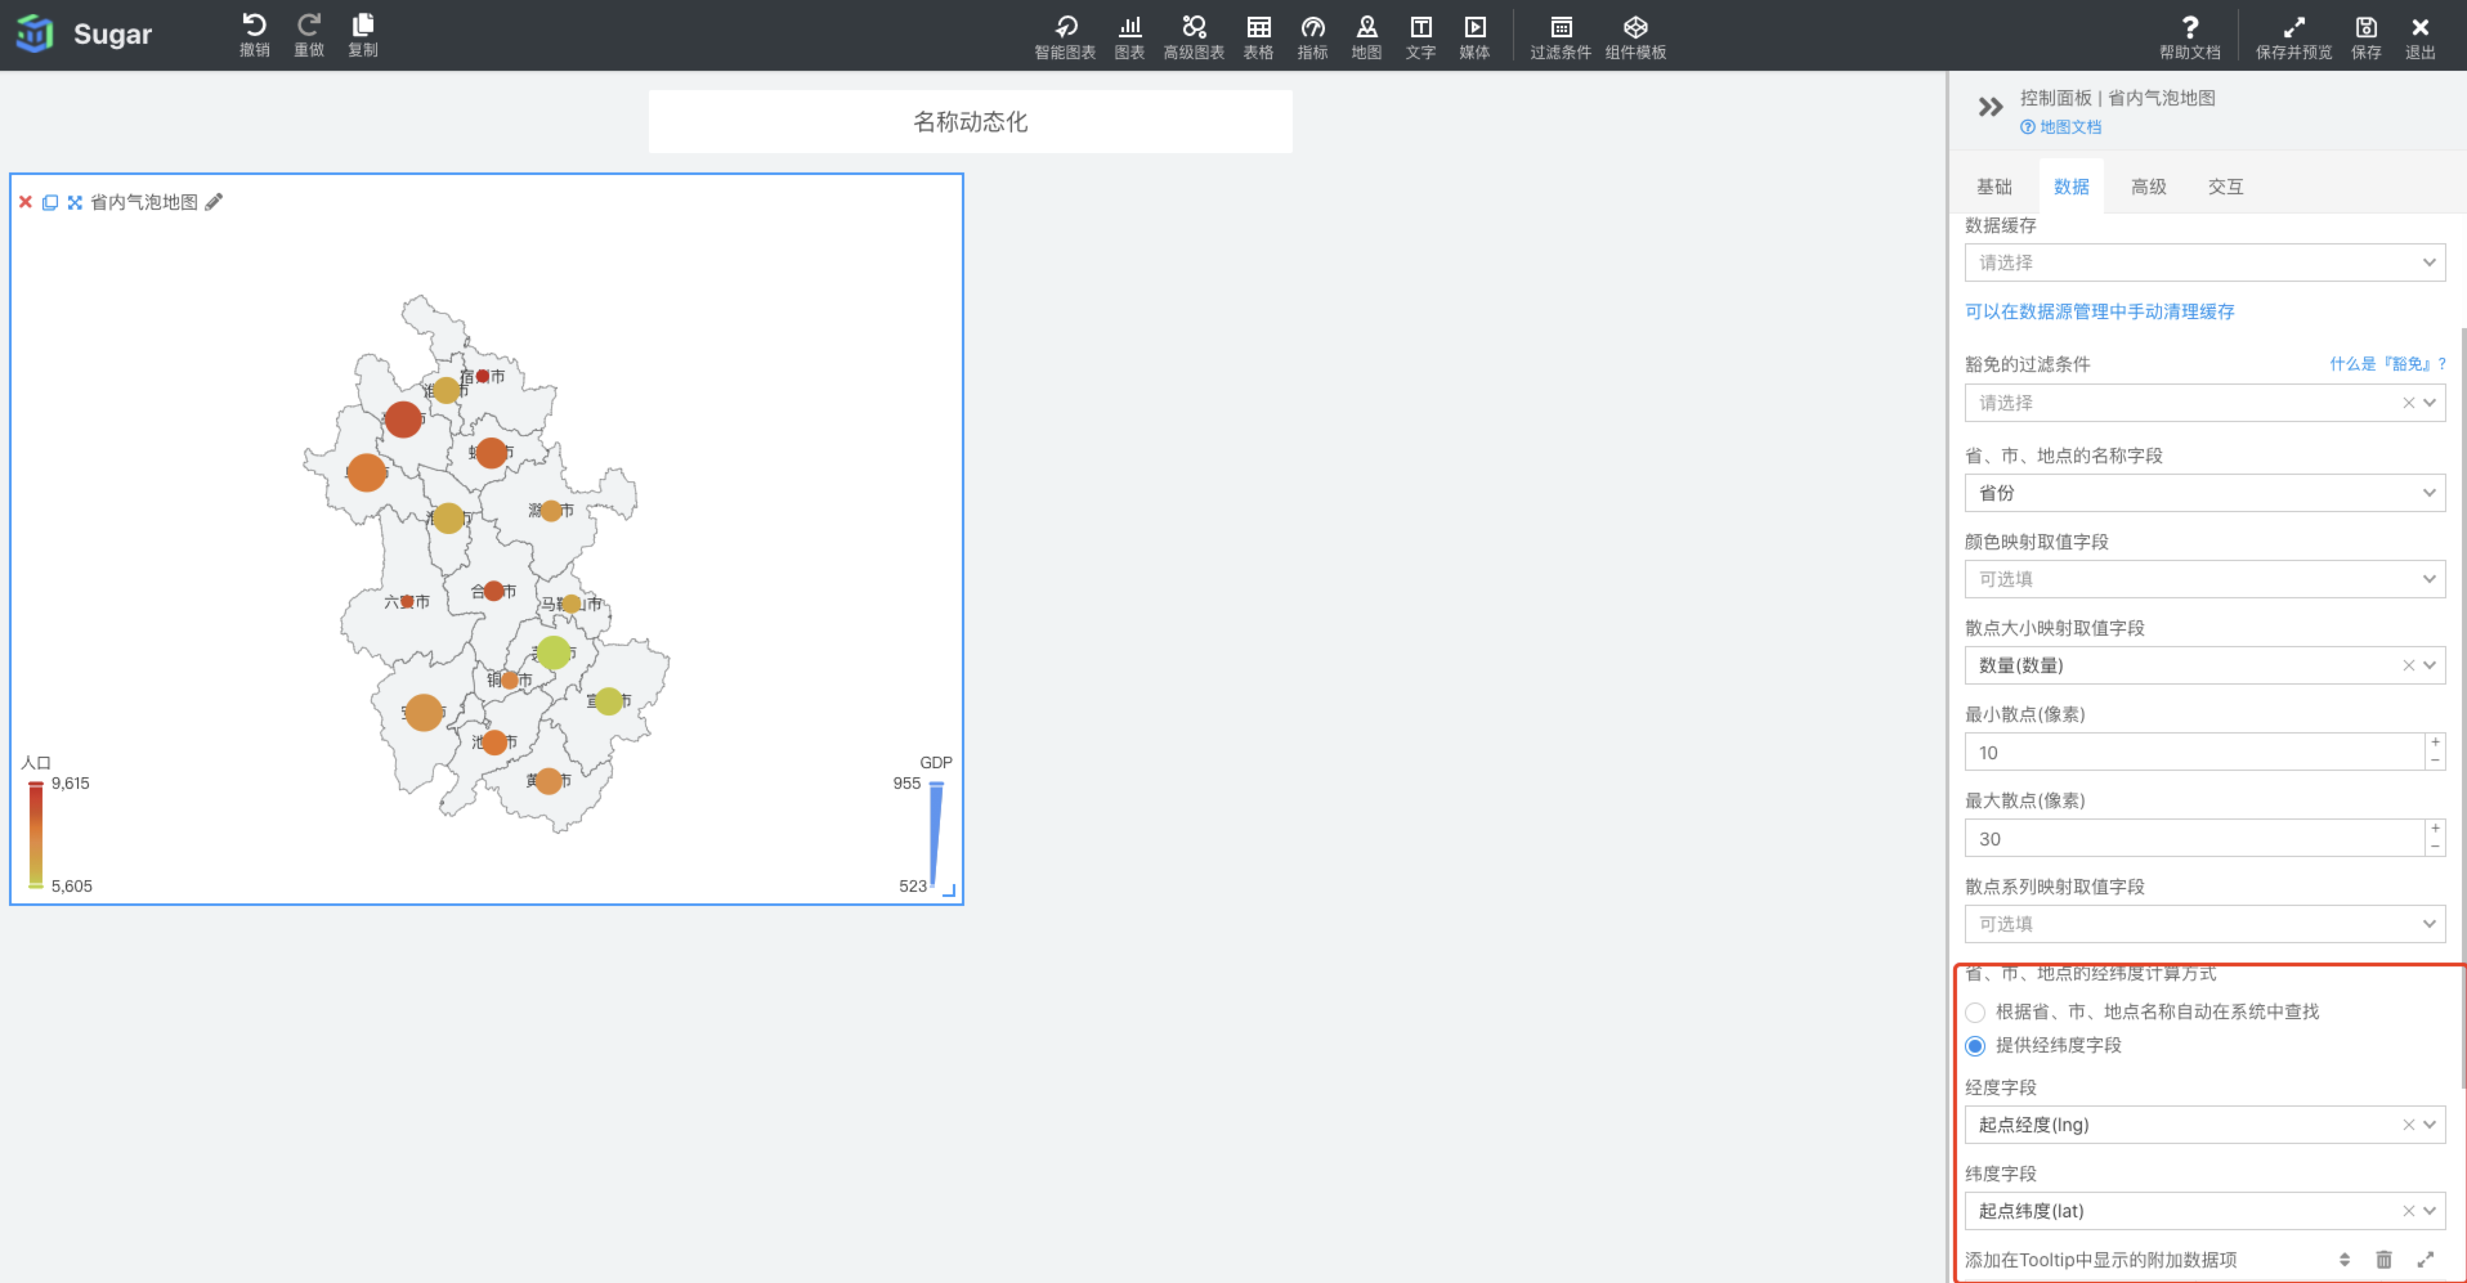Clear the 起点经度(lng) selection
Screen dimensions: 2467x1283
pos(2408,1125)
